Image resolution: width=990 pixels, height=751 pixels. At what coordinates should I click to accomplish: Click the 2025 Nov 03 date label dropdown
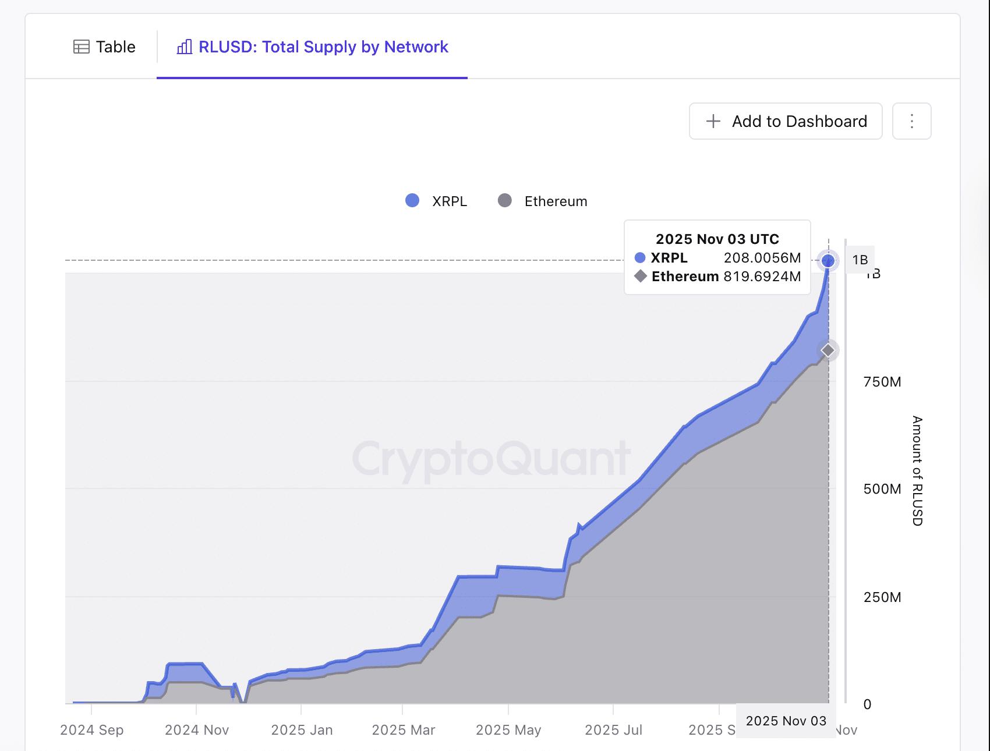(x=786, y=721)
